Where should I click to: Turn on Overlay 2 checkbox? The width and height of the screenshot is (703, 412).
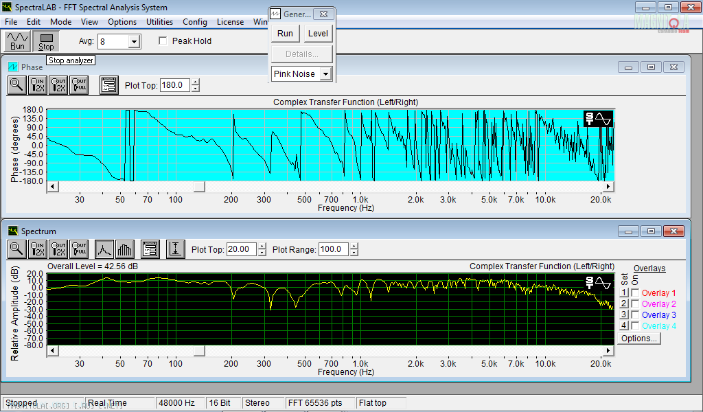[x=635, y=304]
